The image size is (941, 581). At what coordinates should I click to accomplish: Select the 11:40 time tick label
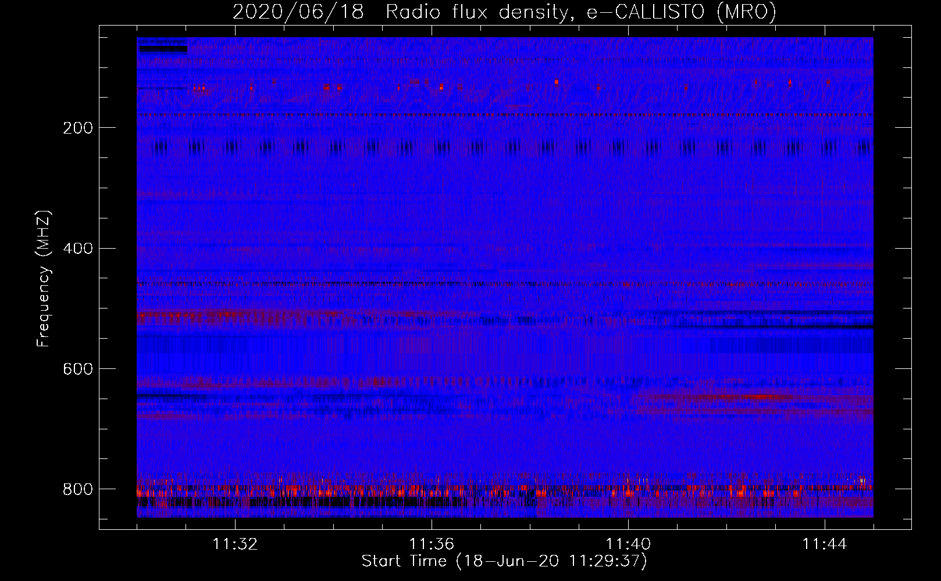628,544
